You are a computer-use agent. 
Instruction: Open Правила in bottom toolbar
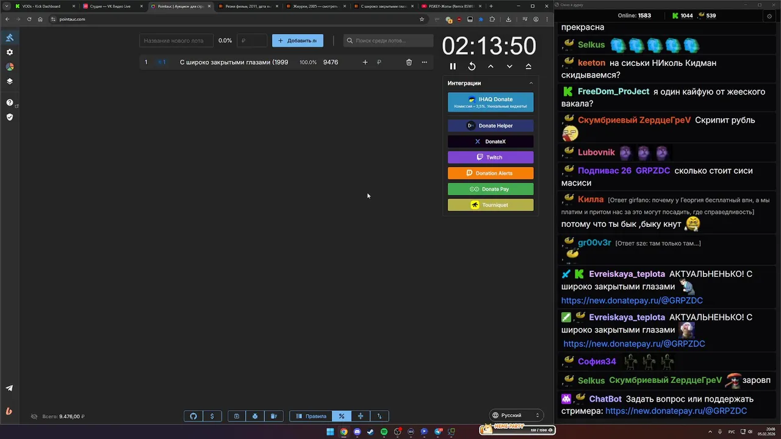click(311, 416)
